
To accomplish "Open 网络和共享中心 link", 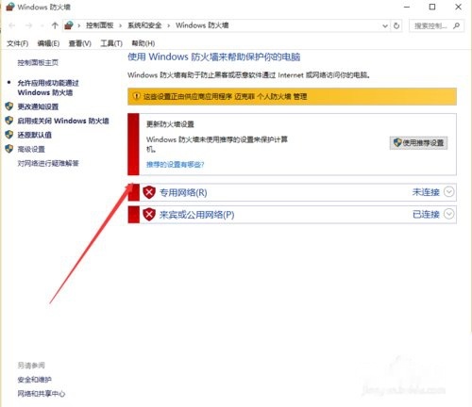I will (42, 394).
